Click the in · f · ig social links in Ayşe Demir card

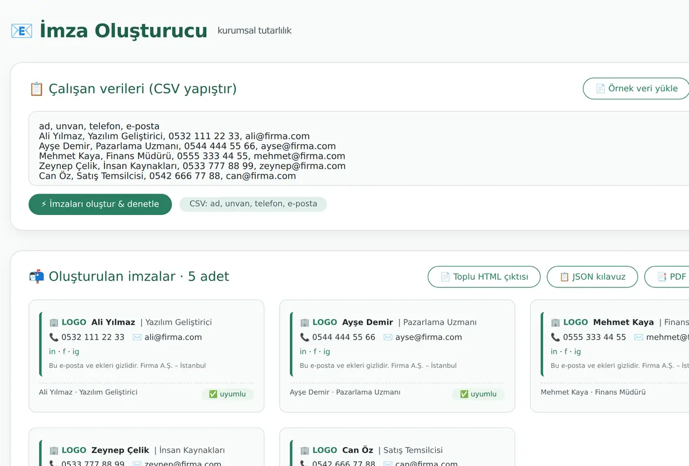click(315, 352)
